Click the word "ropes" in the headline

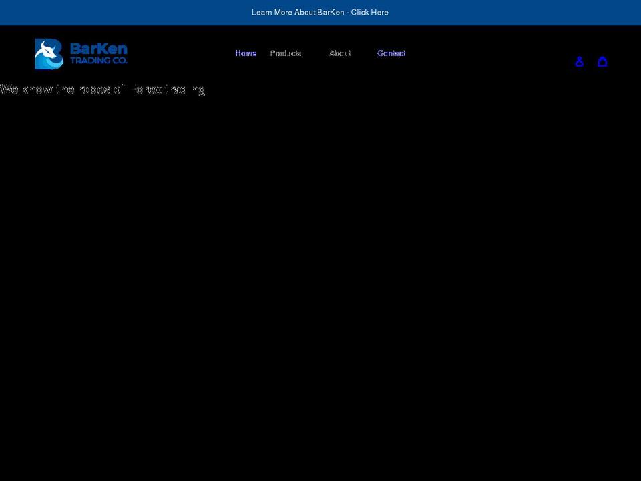coord(95,90)
